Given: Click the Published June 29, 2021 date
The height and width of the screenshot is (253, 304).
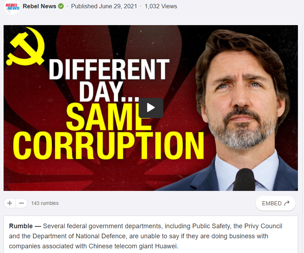Looking at the screenshot, I should (x=104, y=6).
